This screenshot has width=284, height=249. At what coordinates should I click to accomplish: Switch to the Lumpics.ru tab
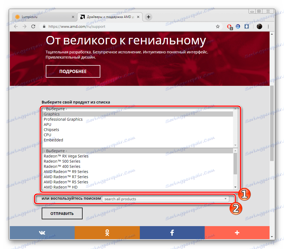click(x=44, y=17)
